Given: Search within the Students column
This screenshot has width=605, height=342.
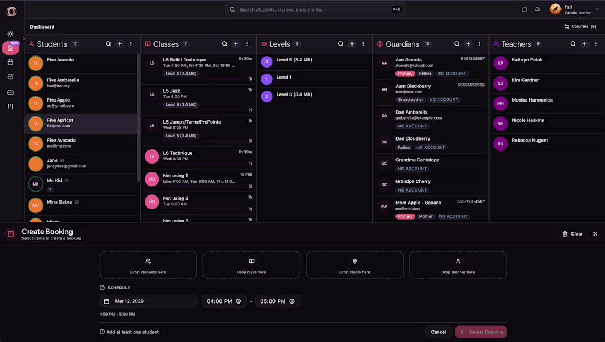Looking at the screenshot, I should (x=108, y=44).
